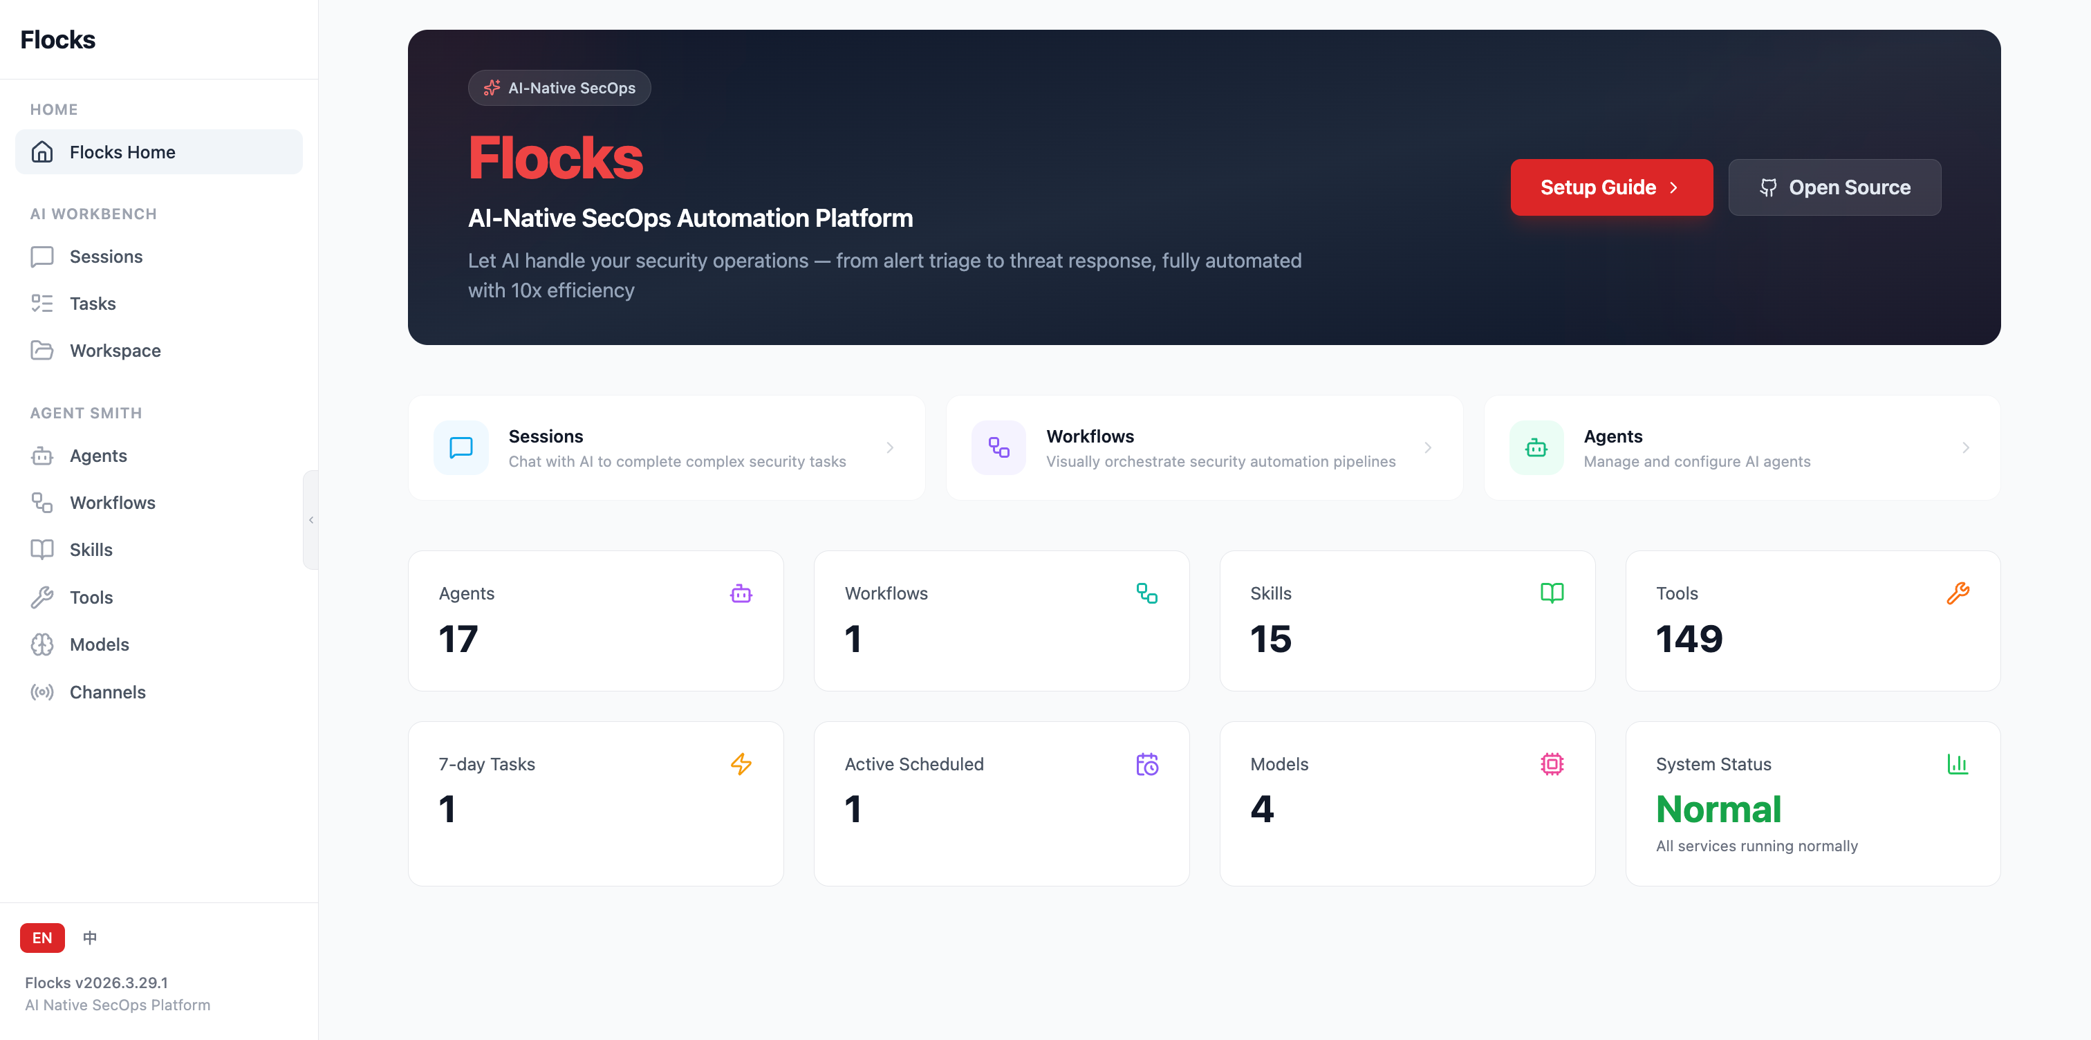Click the Workspace folder icon in sidebar
The image size is (2091, 1040).
(x=41, y=351)
